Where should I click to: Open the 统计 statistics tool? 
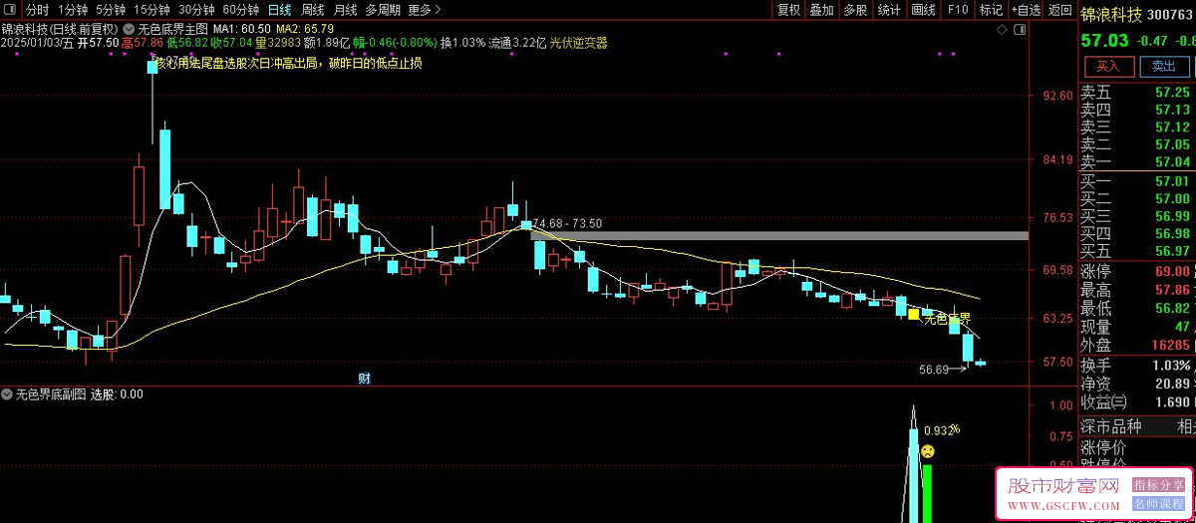coord(889,10)
